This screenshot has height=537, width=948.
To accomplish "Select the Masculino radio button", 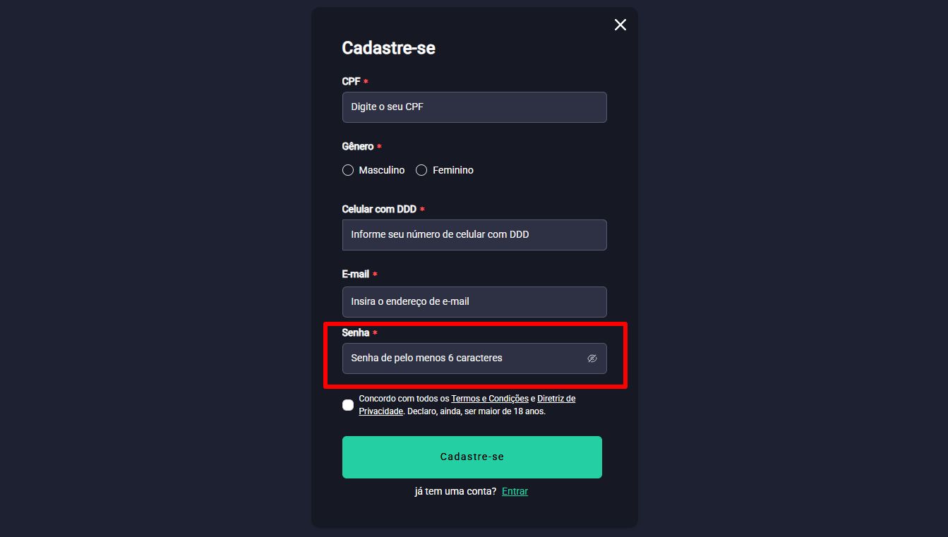I will click(348, 170).
